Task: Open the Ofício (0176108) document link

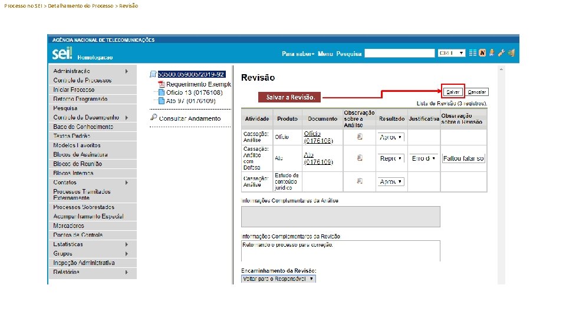Action: coord(318,137)
